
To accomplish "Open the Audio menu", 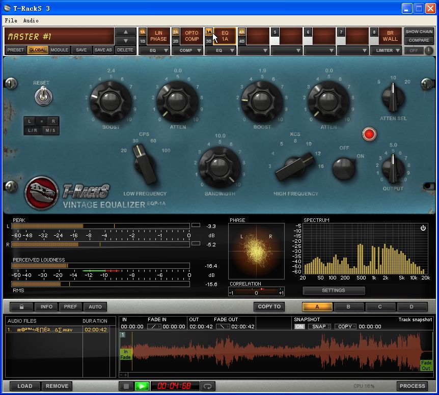I will (31, 20).
